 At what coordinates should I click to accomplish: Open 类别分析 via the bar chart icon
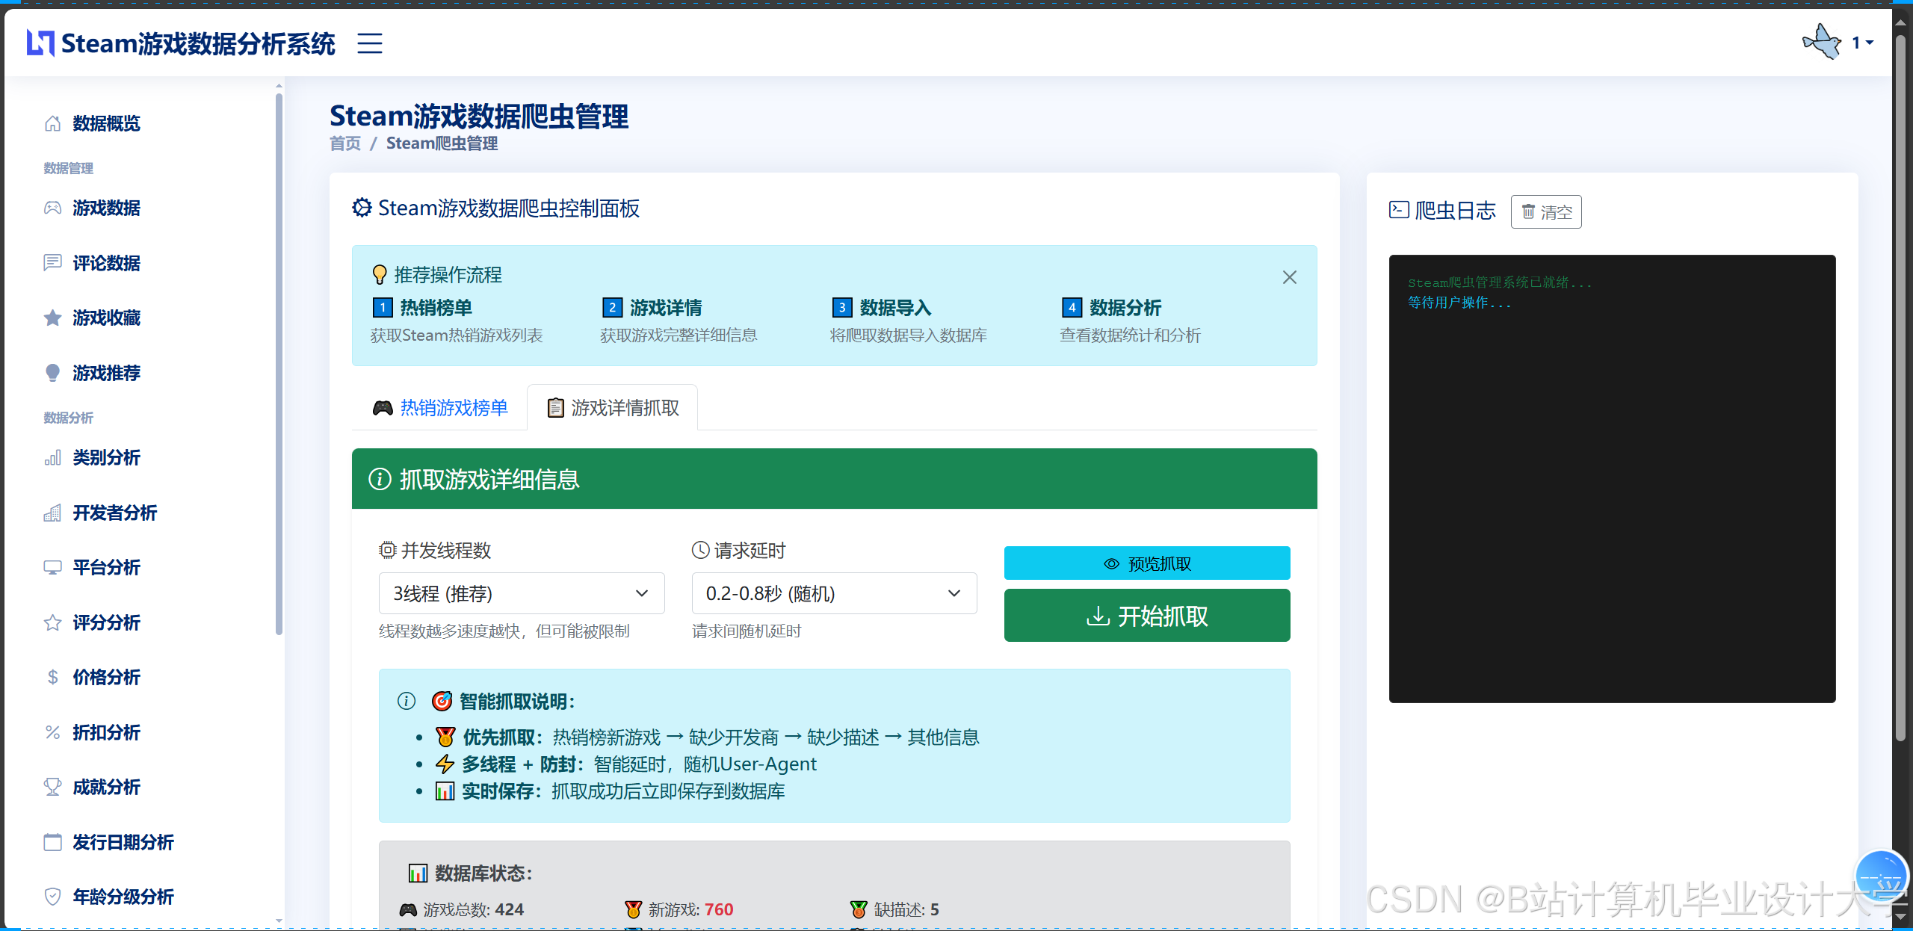(52, 457)
